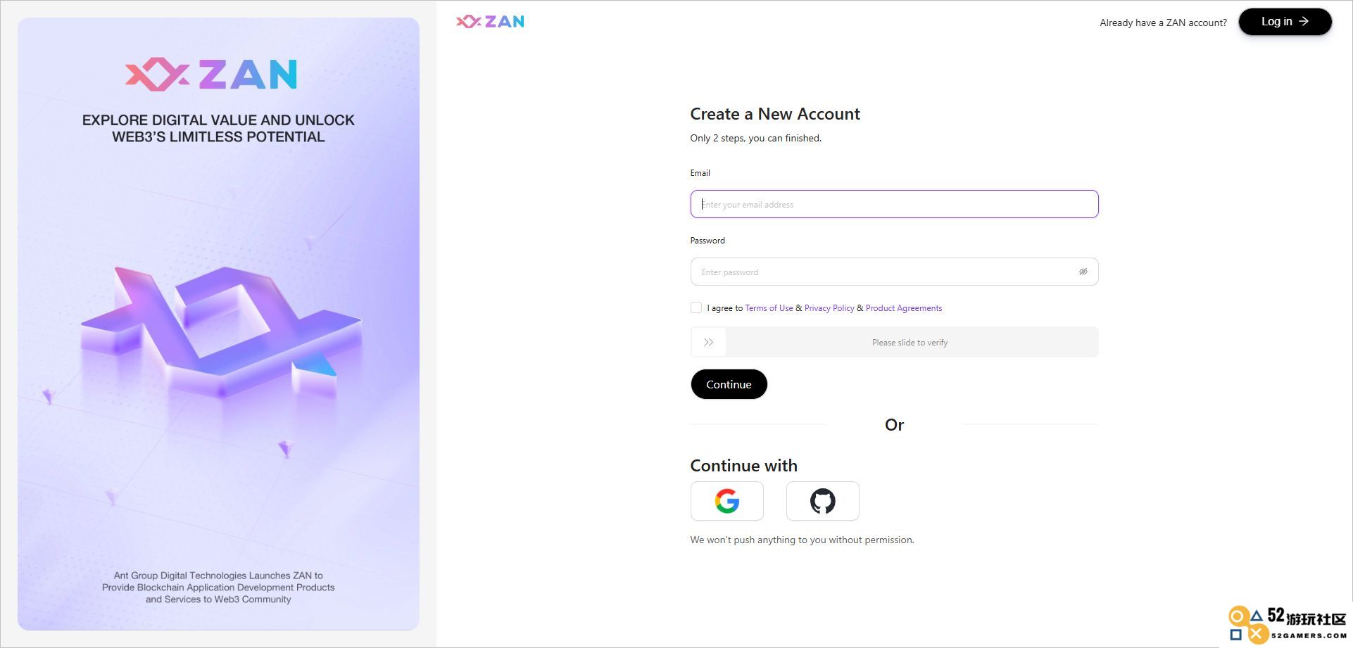Image resolution: width=1353 pixels, height=648 pixels.
Task: Click the Please slide to verify bar
Action: click(894, 343)
